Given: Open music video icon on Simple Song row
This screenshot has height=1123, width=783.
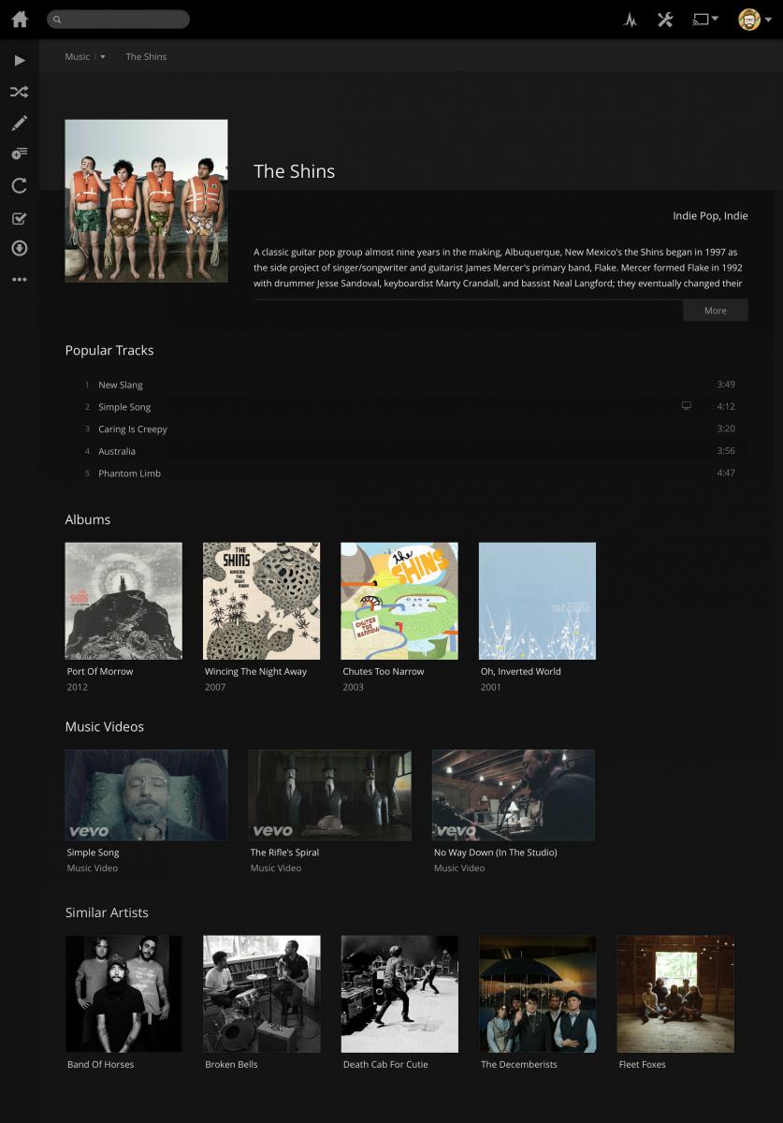Looking at the screenshot, I should 686,406.
